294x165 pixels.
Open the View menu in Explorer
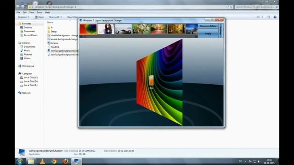pyautogui.click(x=32, y=12)
